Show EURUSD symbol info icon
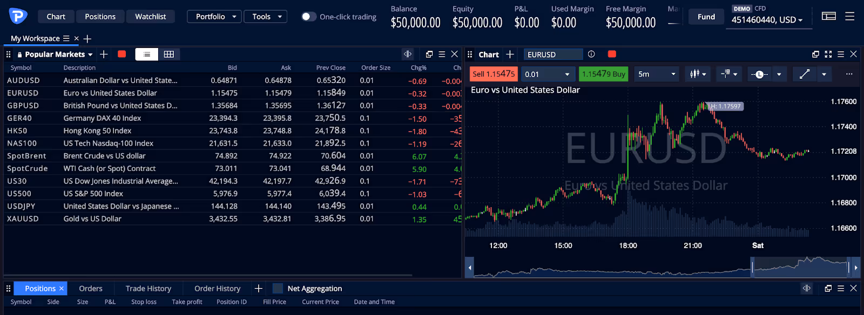The image size is (864, 315). [x=591, y=54]
